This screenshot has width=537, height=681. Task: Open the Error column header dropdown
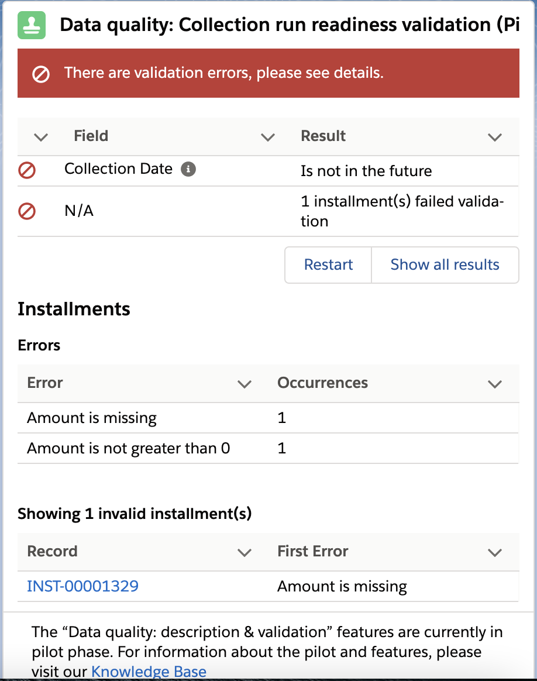click(245, 384)
